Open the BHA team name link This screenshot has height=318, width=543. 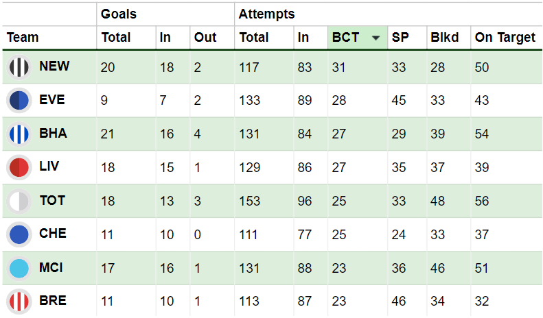click(53, 134)
